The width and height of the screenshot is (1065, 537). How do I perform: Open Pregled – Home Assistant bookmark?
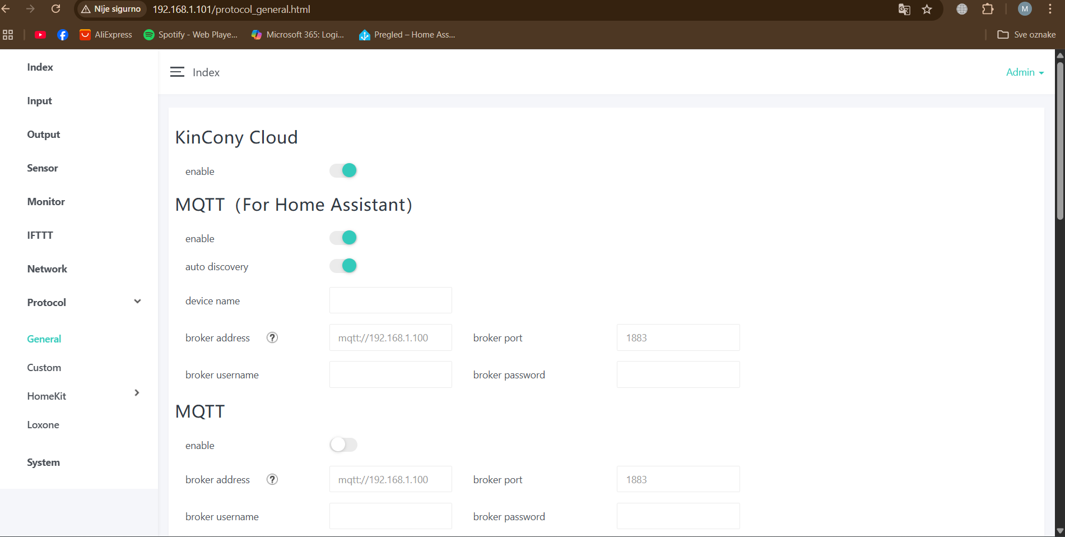[x=407, y=35]
